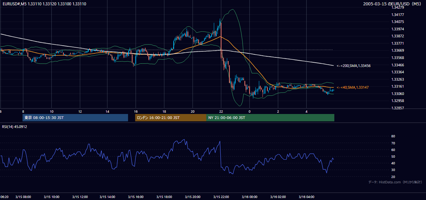Click hour tick 20 under price chart
This screenshot has height=200, width=426.
pyautogui.click(x=192, y=111)
